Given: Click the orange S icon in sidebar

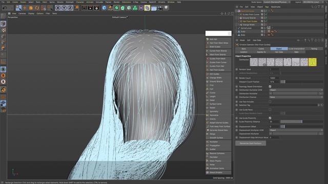Looking at the screenshot, I should click(3, 76).
